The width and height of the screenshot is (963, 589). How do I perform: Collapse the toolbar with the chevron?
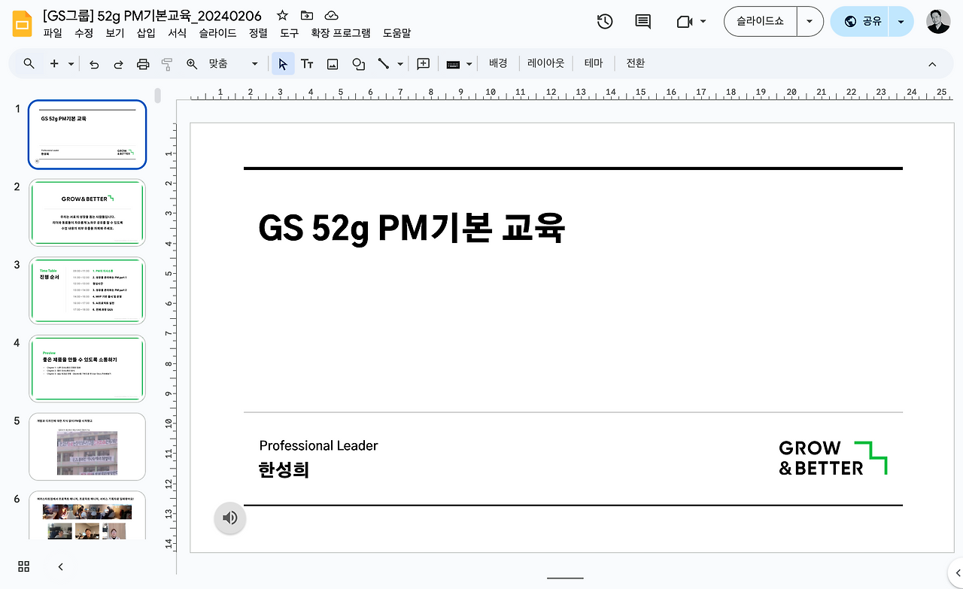click(932, 64)
